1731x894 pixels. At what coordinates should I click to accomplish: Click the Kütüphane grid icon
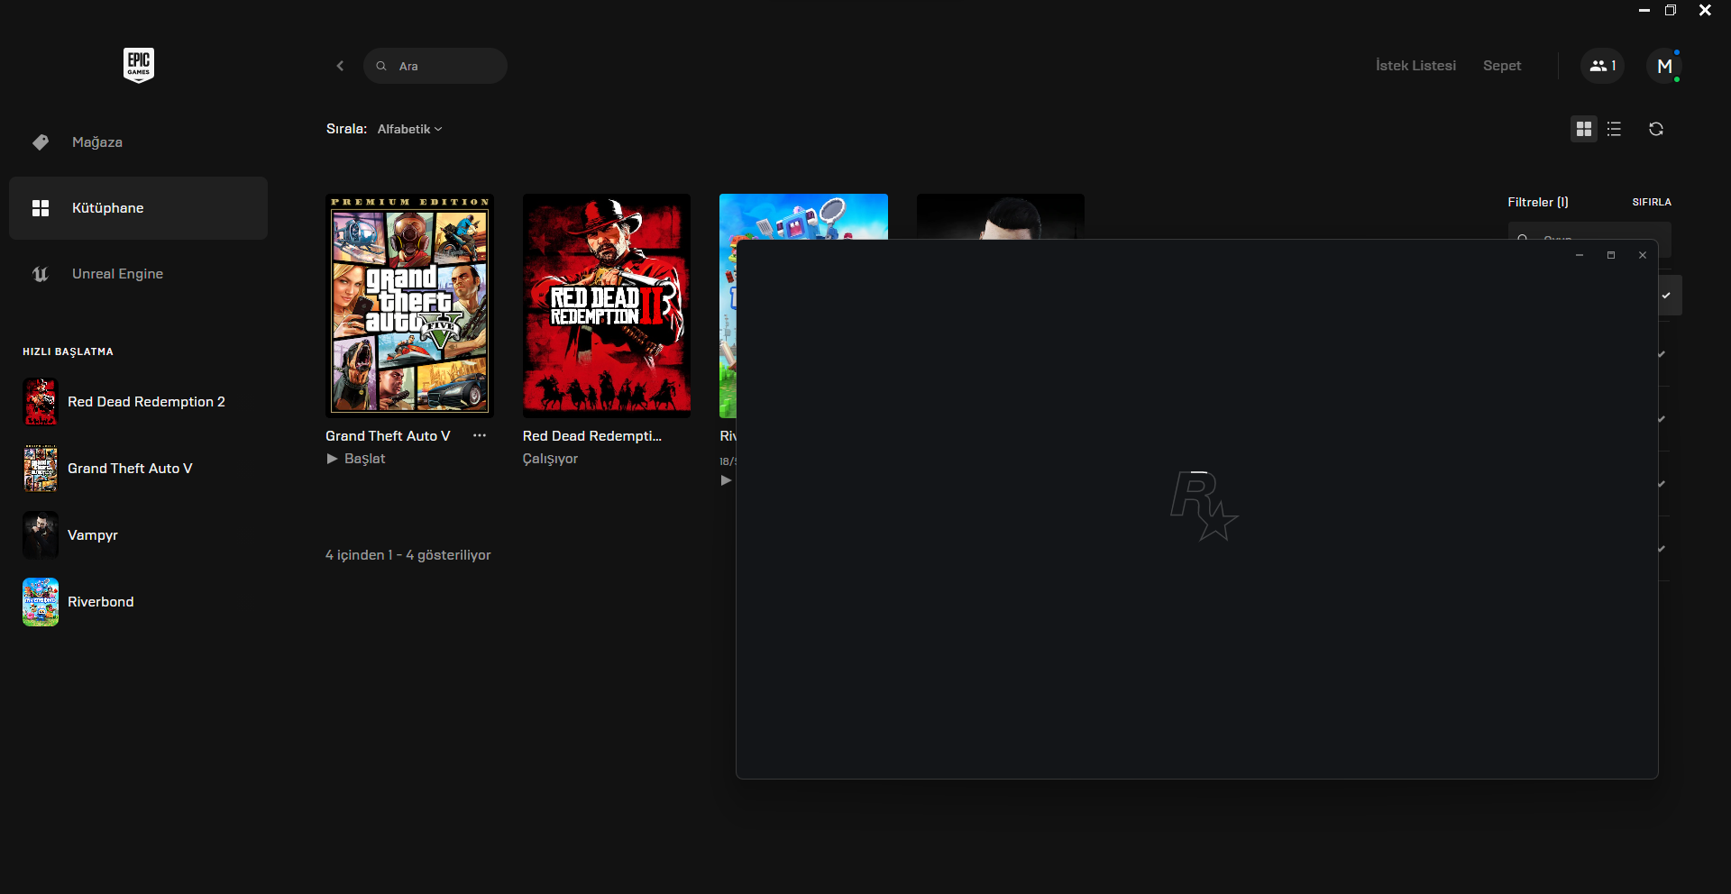tap(41, 208)
